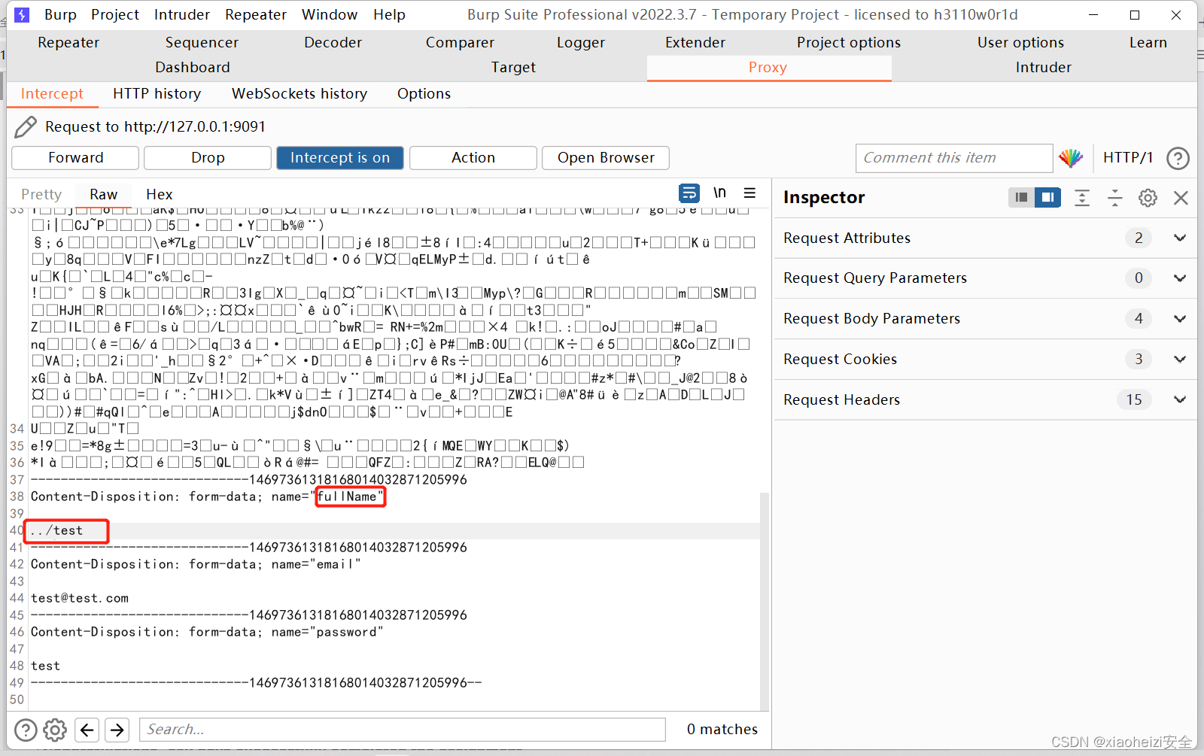Open the request edit pencil icon
1204x756 pixels.
25,126
